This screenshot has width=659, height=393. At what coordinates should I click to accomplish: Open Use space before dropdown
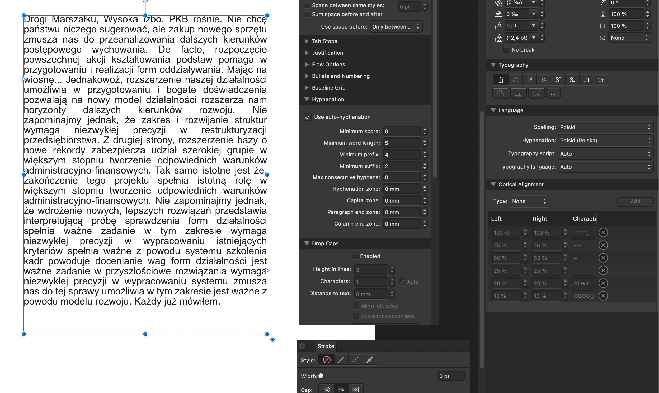click(396, 26)
